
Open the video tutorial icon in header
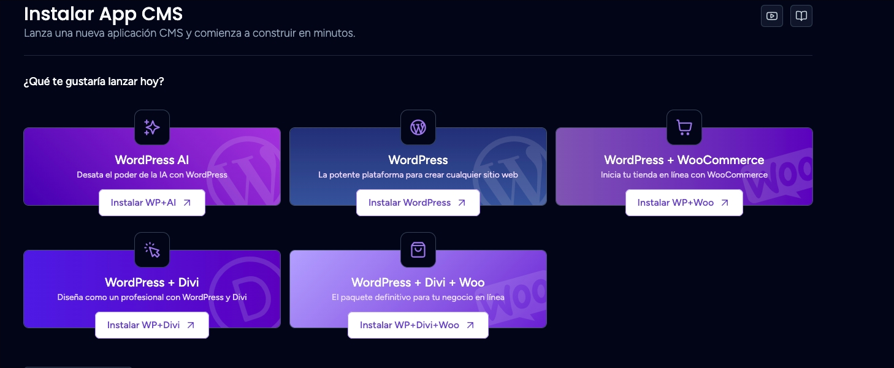[772, 16]
